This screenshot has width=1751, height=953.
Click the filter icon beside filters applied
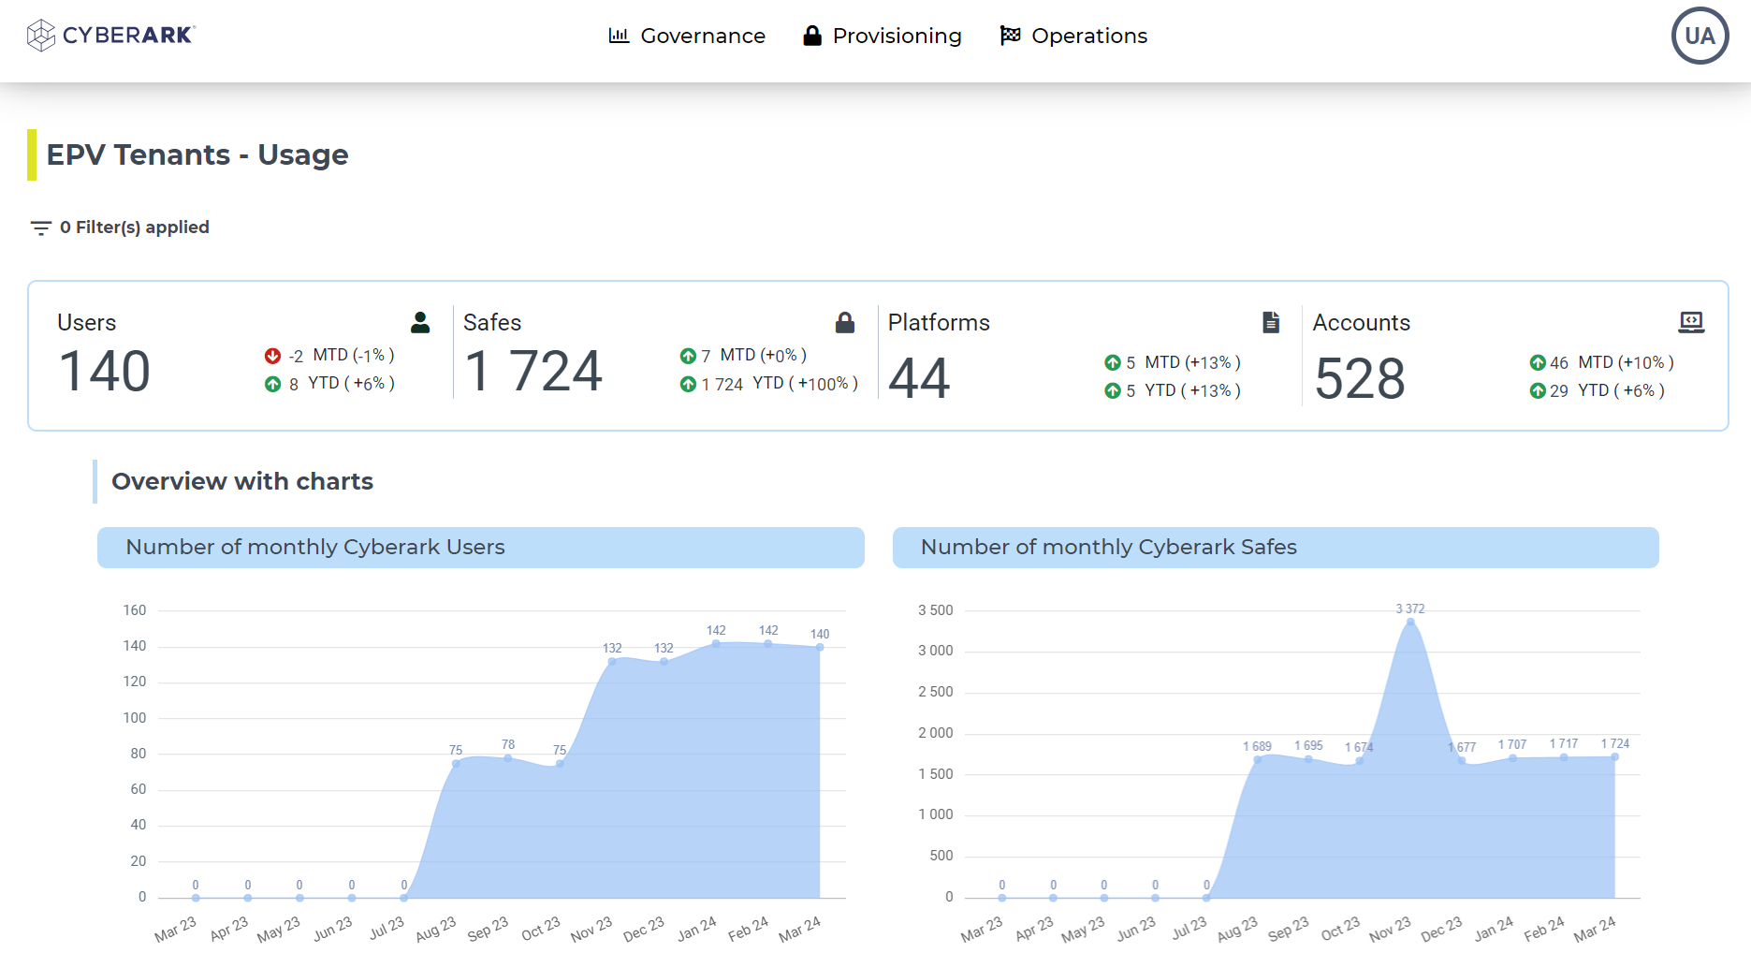coord(40,227)
